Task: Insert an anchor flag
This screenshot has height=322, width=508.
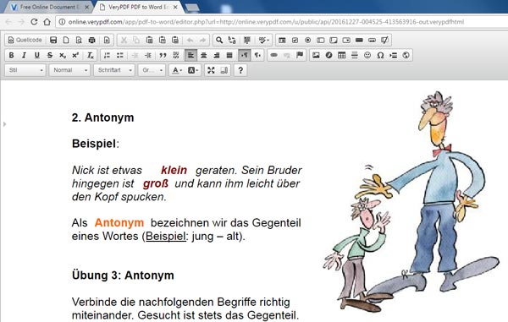Action: click(x=300, y=55)
